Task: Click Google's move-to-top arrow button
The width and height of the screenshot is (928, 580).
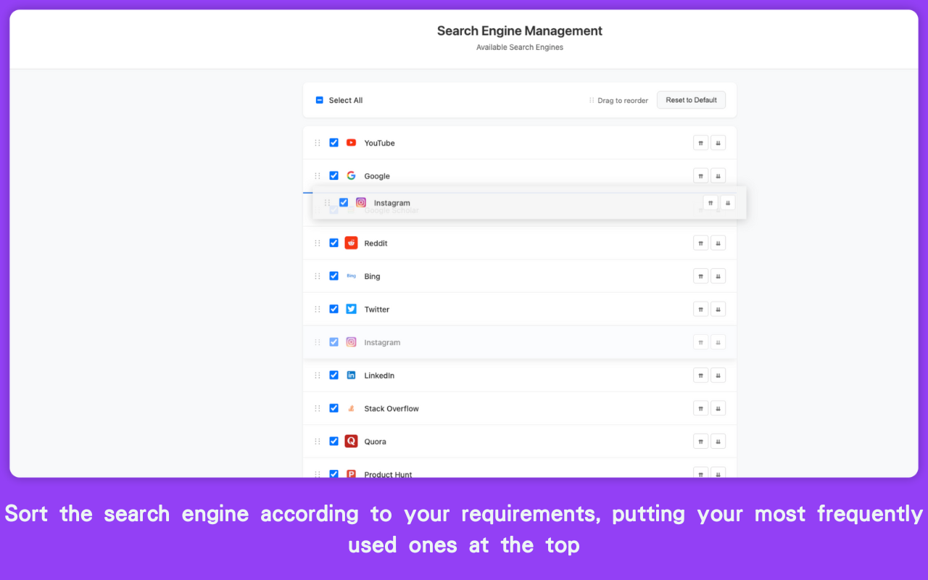Action: (701, 175)
